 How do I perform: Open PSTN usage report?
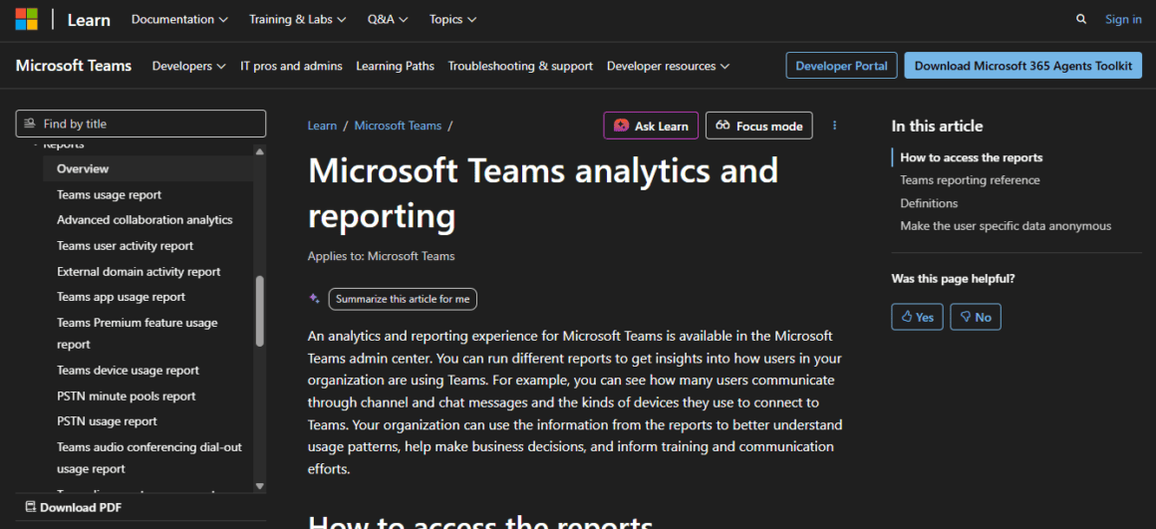[107, 421]
